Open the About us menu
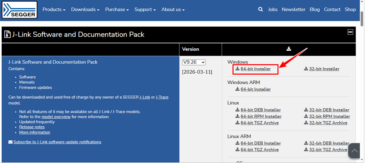Screen dimensions: 365x163 (x=173, y=9)
